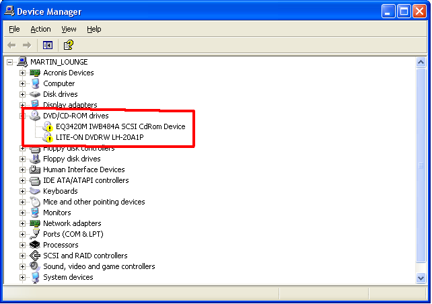Select the MARTIN_LOUNGE label
Viewport: 432px width, 304px height.
tap(59, 62)
